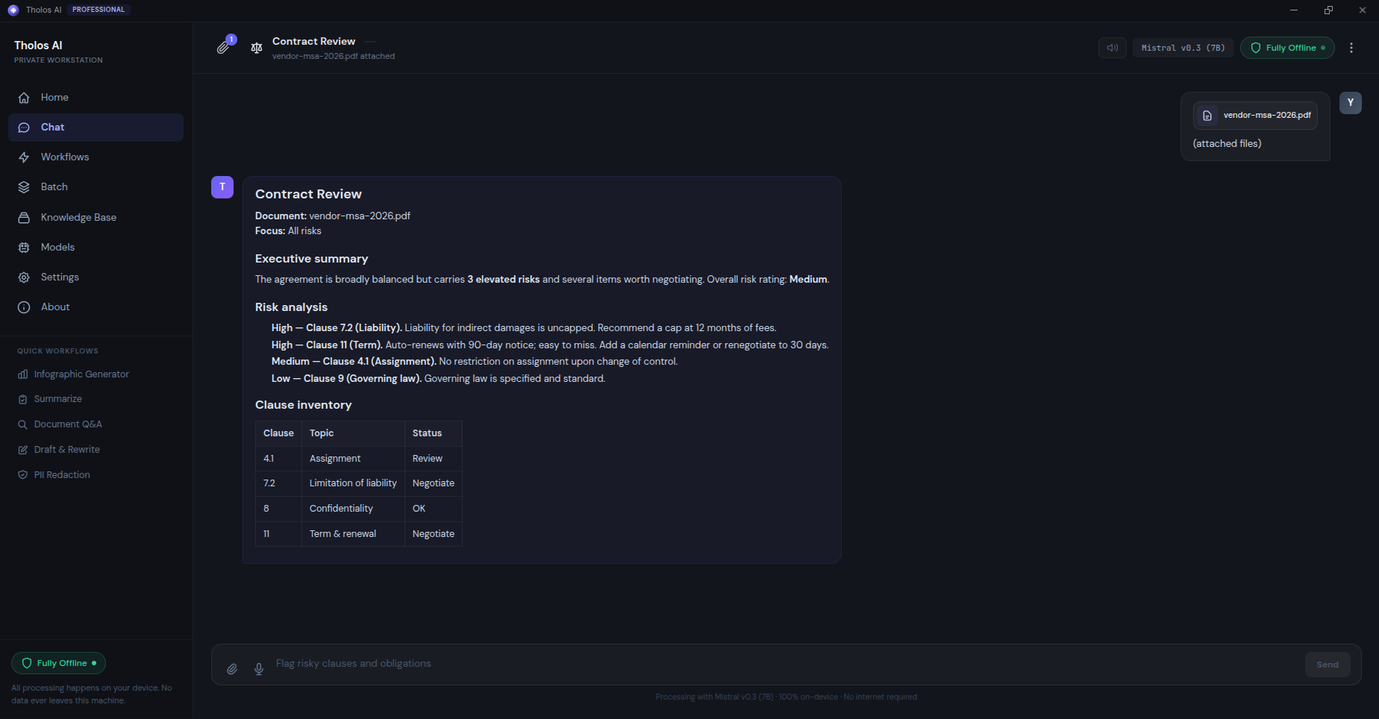Image resolution: width=1379 pixels, height=719 pixels.
Task: Go to Home in the sidebar
Action: [96, 97]
